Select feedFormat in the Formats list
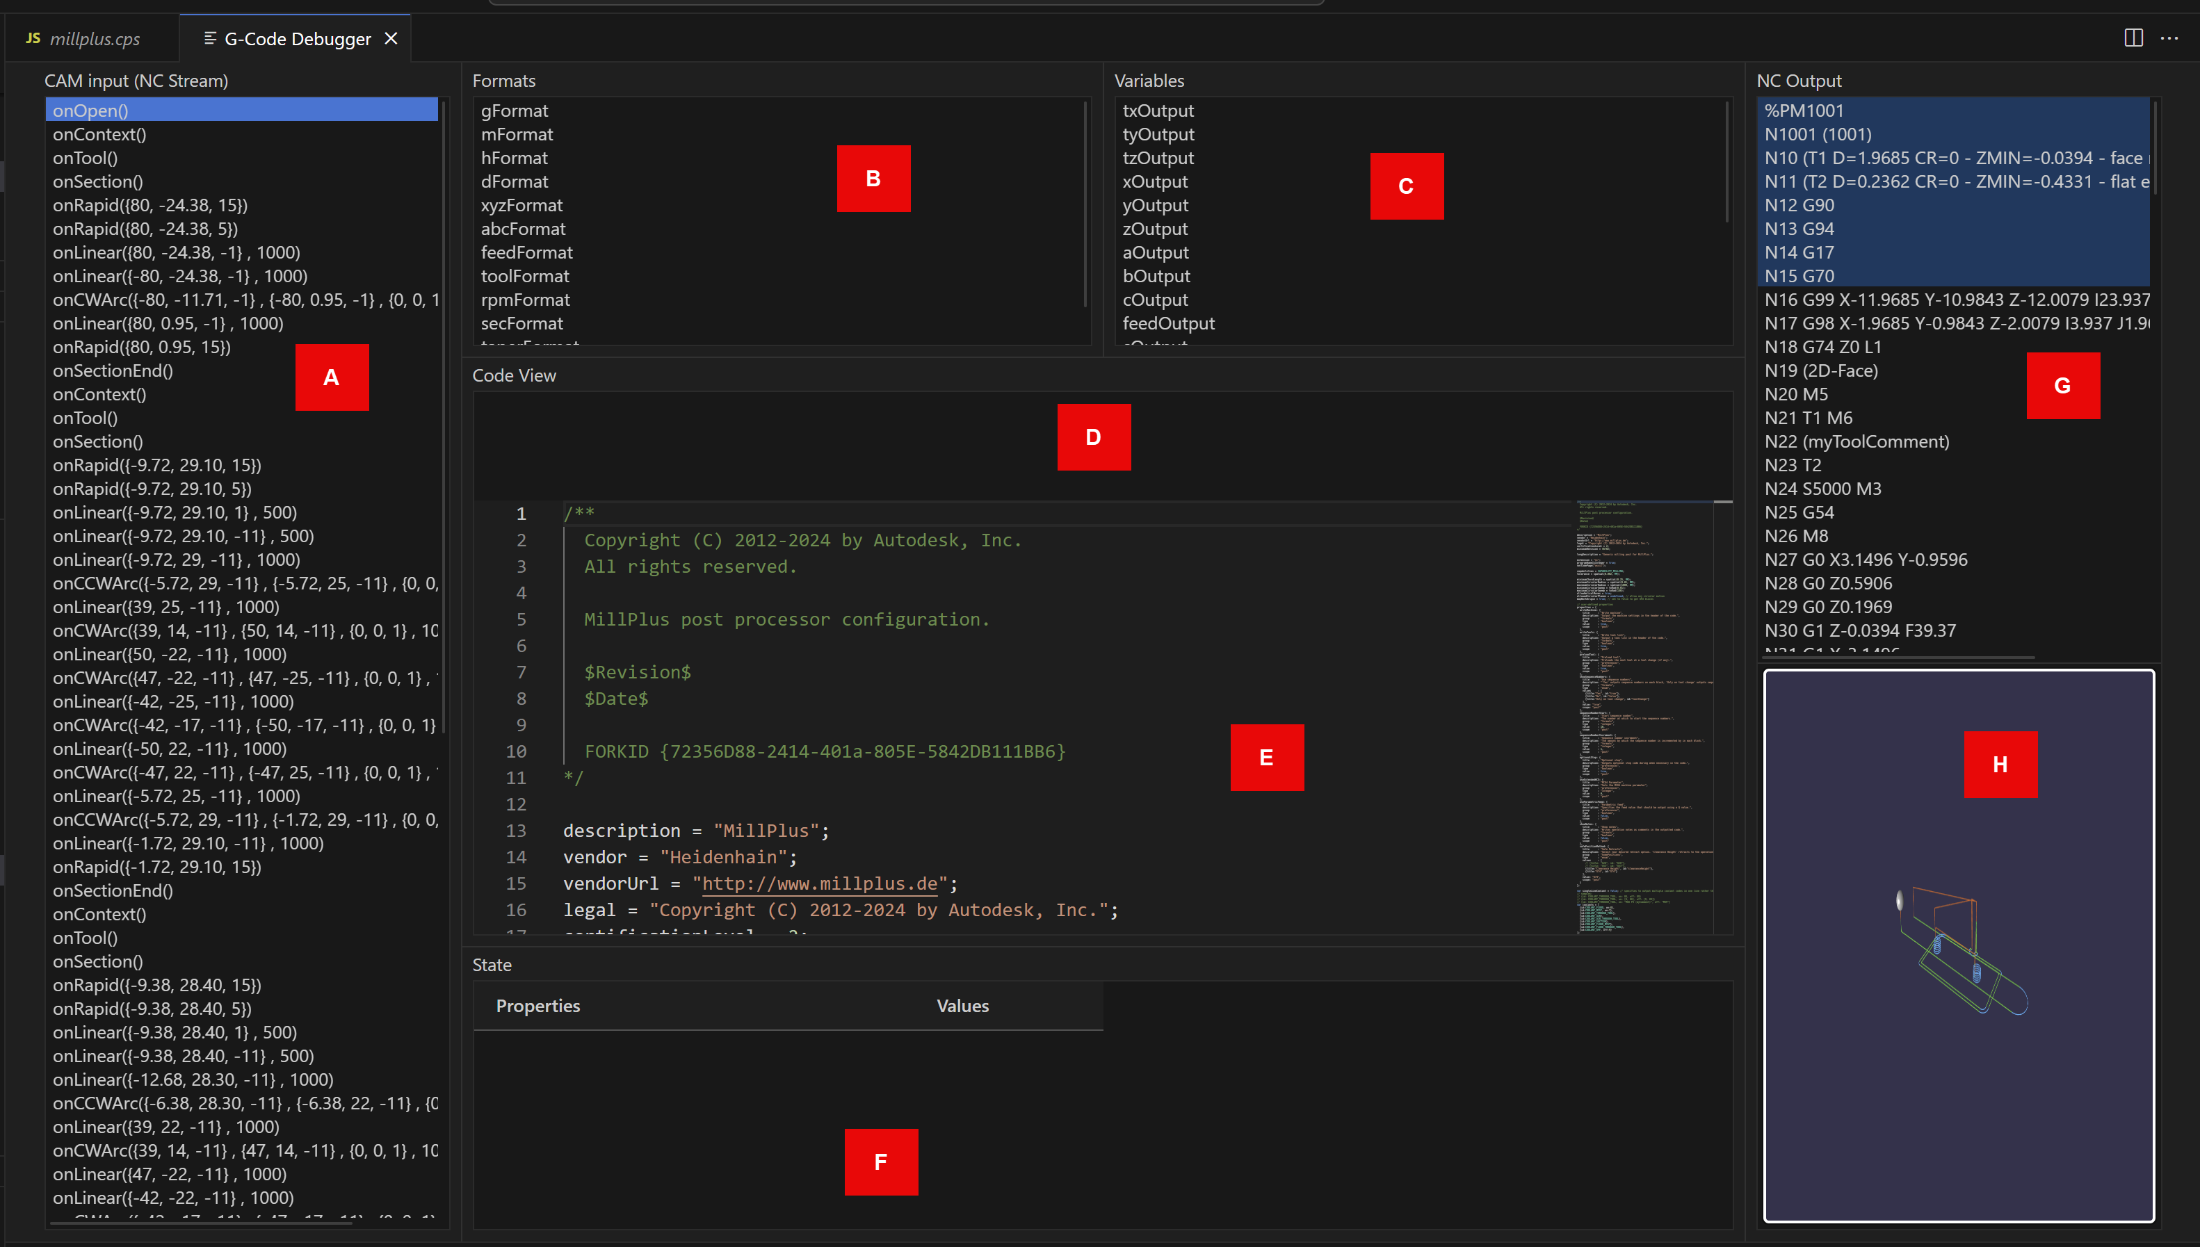 527,252
